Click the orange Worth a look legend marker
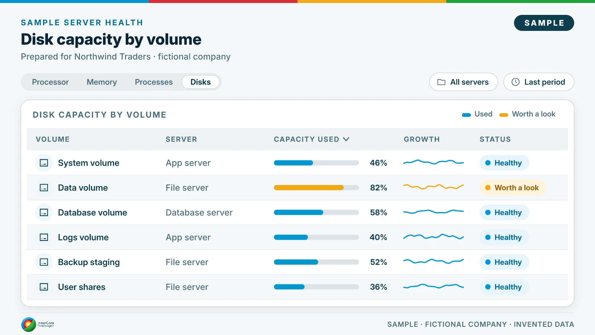Image resolution: width=595 pixels, height=335 pixels. click(x=504, y=115)
